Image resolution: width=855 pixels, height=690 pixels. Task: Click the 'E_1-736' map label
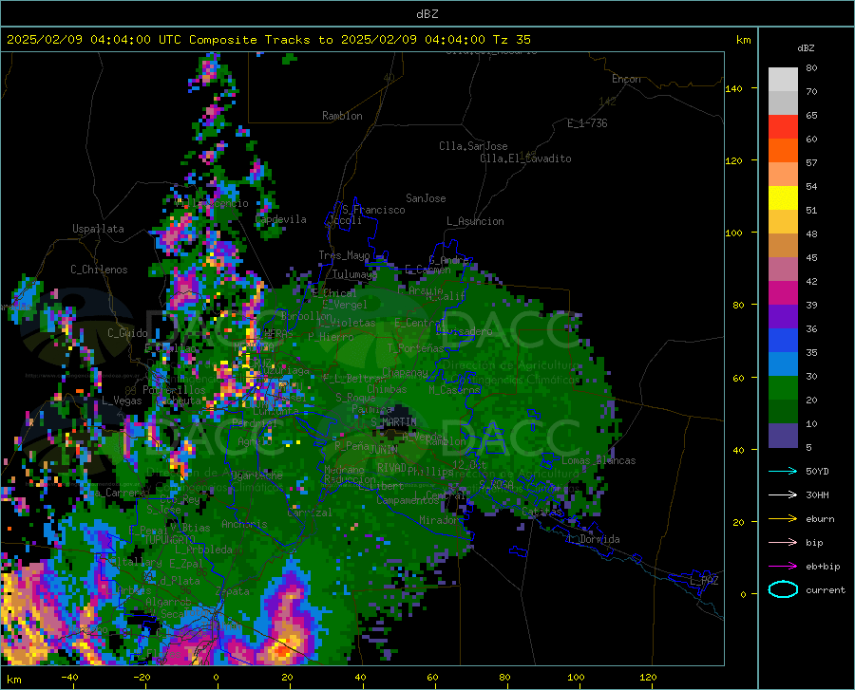pyautogui.click(x=587, y=123)
